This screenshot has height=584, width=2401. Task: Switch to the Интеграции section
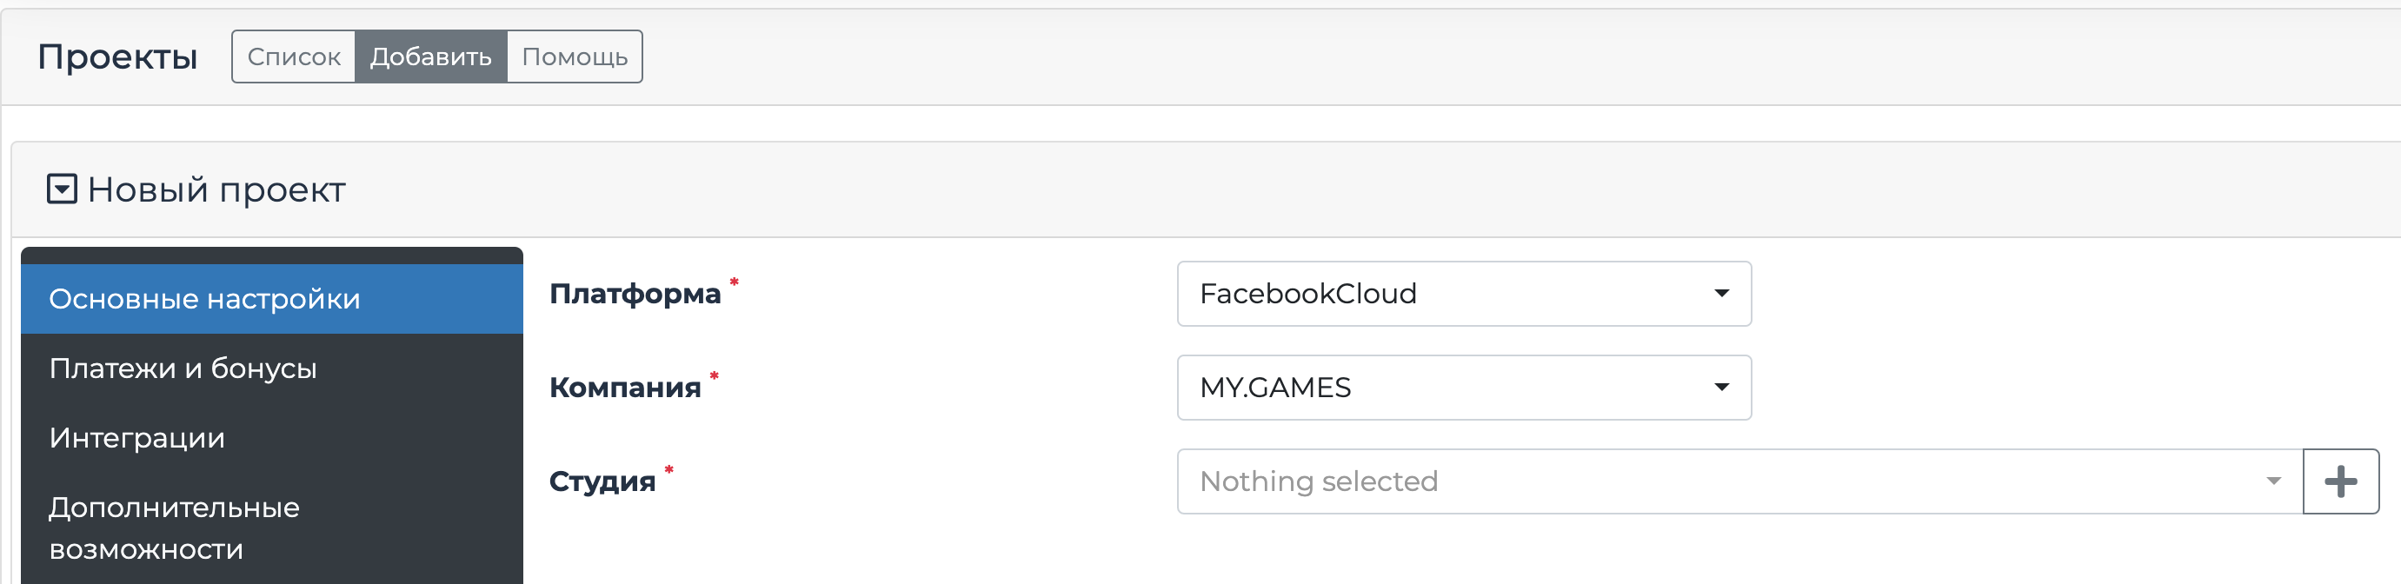pos(136,437)
